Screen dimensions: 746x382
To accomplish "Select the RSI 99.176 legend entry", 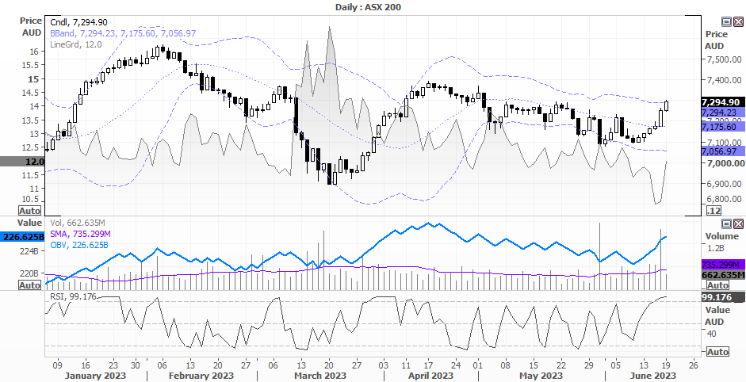I will tap(73, 296).
